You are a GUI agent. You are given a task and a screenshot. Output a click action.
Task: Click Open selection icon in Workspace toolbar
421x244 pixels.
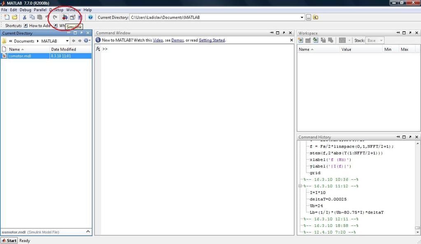tap(308, 40)
